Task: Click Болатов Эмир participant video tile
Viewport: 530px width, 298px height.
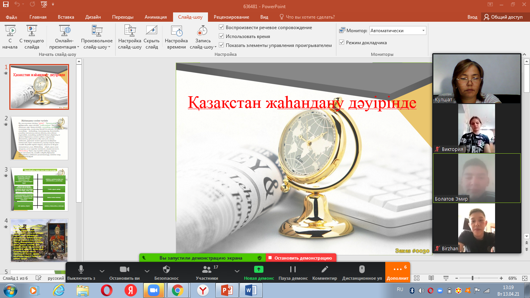Action: [x=477, y=178]
